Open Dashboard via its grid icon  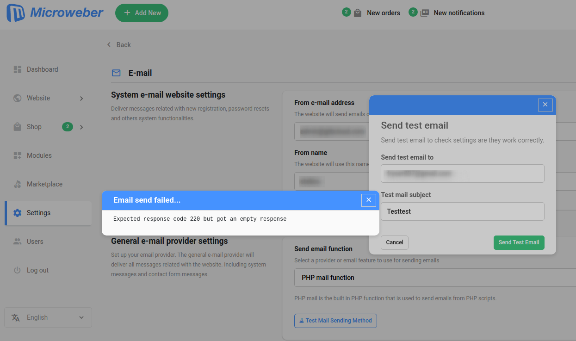17,69
